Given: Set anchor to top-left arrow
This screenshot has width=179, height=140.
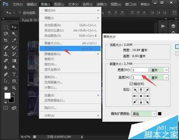Looking at the screenshot, I should coord(135,90).
